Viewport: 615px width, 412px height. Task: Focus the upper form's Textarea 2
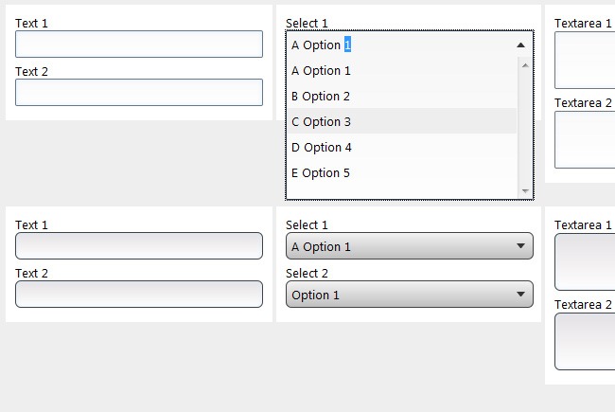(585, 139)
